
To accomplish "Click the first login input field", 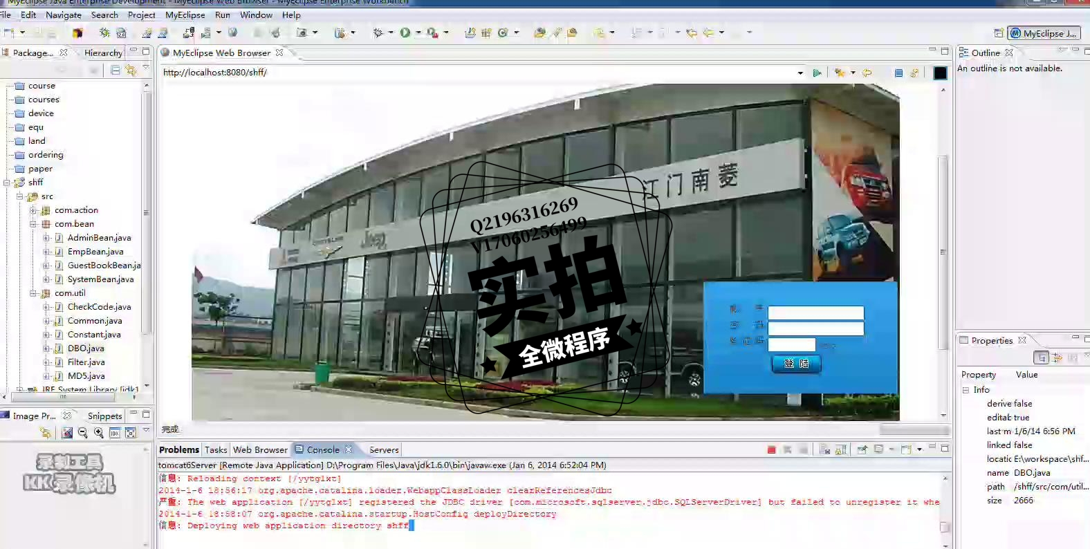I will [x=816, y=313].
